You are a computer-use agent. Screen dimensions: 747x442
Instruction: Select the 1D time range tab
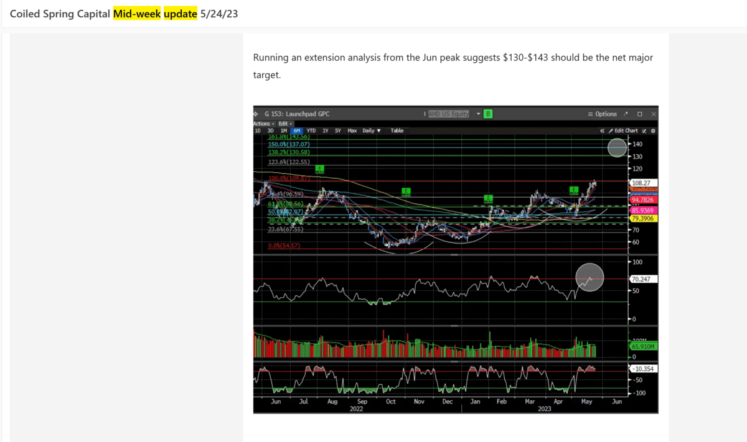pos(258,131)
